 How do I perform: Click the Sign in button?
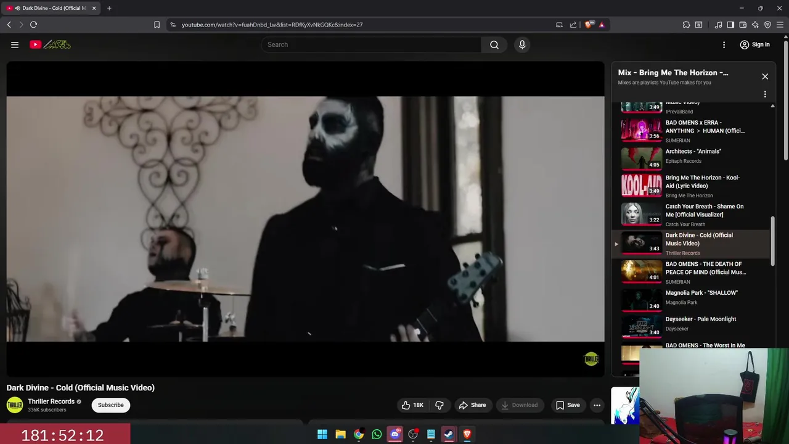pos(754,44)
